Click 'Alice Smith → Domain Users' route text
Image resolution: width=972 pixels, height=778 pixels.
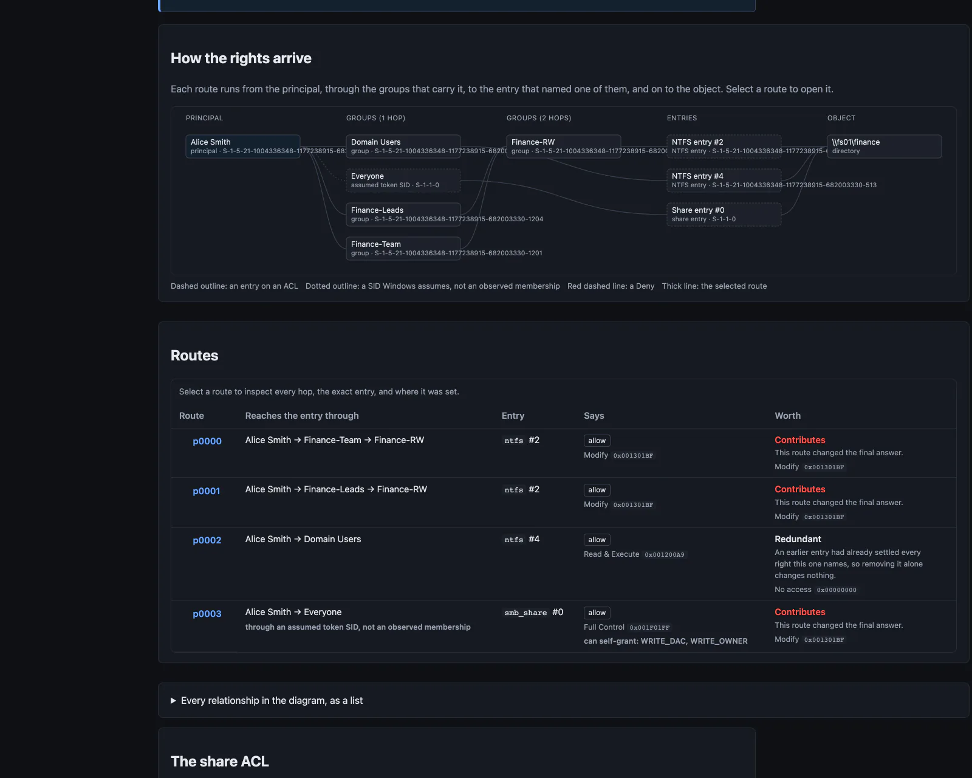click(303, 539)
